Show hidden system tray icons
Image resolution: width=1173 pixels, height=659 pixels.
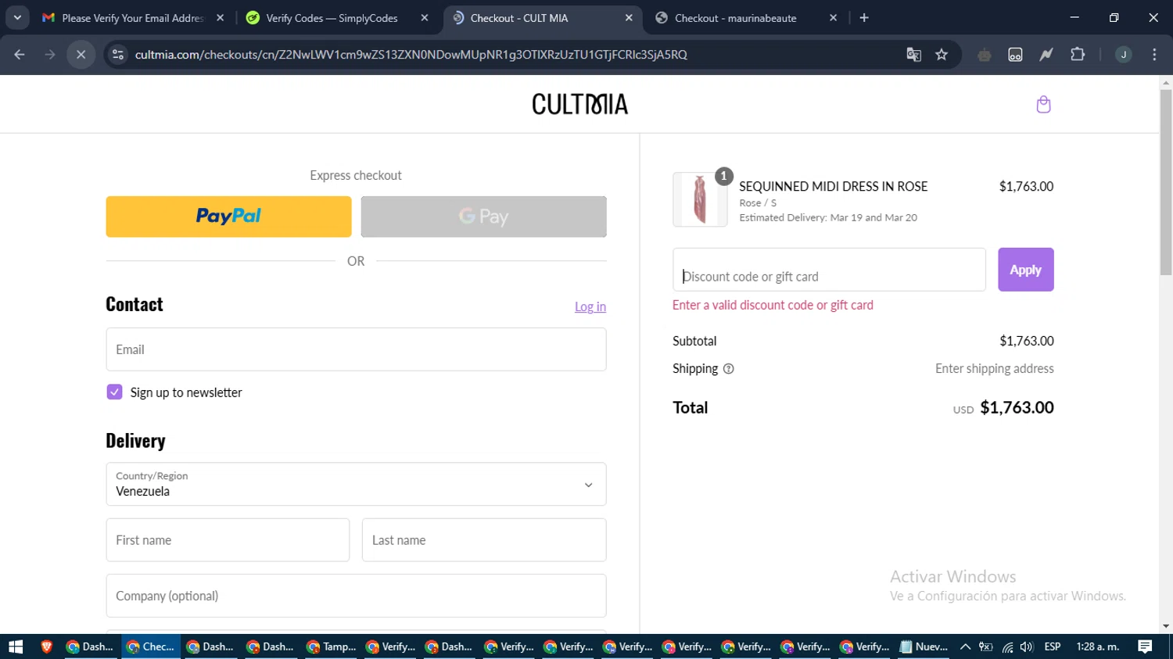point(965,646)
